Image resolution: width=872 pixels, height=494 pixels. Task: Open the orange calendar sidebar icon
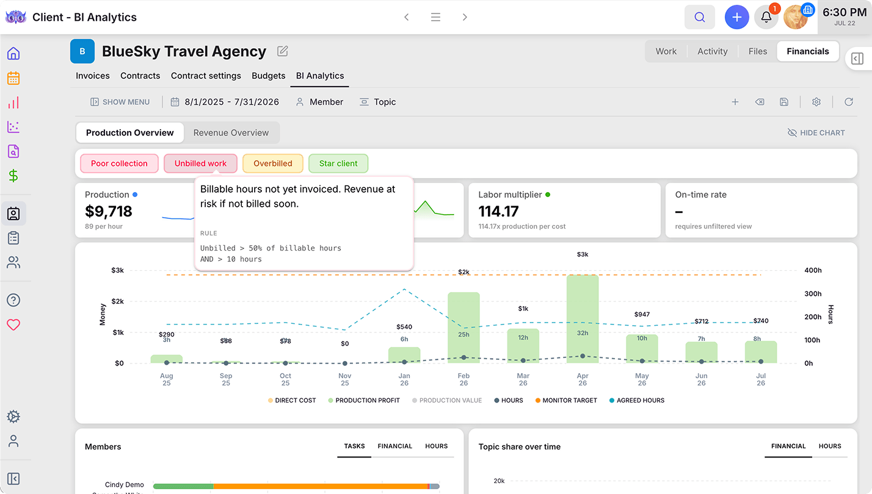pos(13,78)
